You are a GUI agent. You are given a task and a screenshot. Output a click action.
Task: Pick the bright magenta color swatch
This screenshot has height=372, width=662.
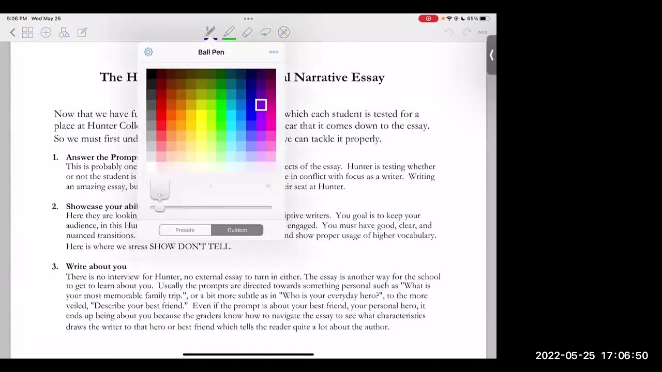pyautogui.click(x=271, y=115)
